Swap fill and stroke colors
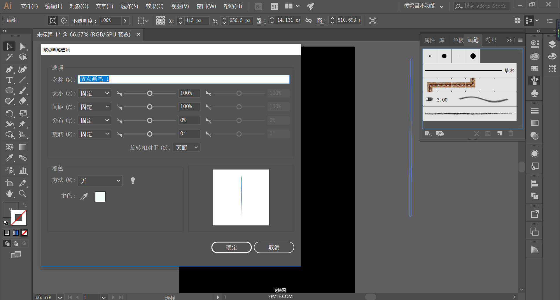This screenshot has height=300, width=560. 25,205
